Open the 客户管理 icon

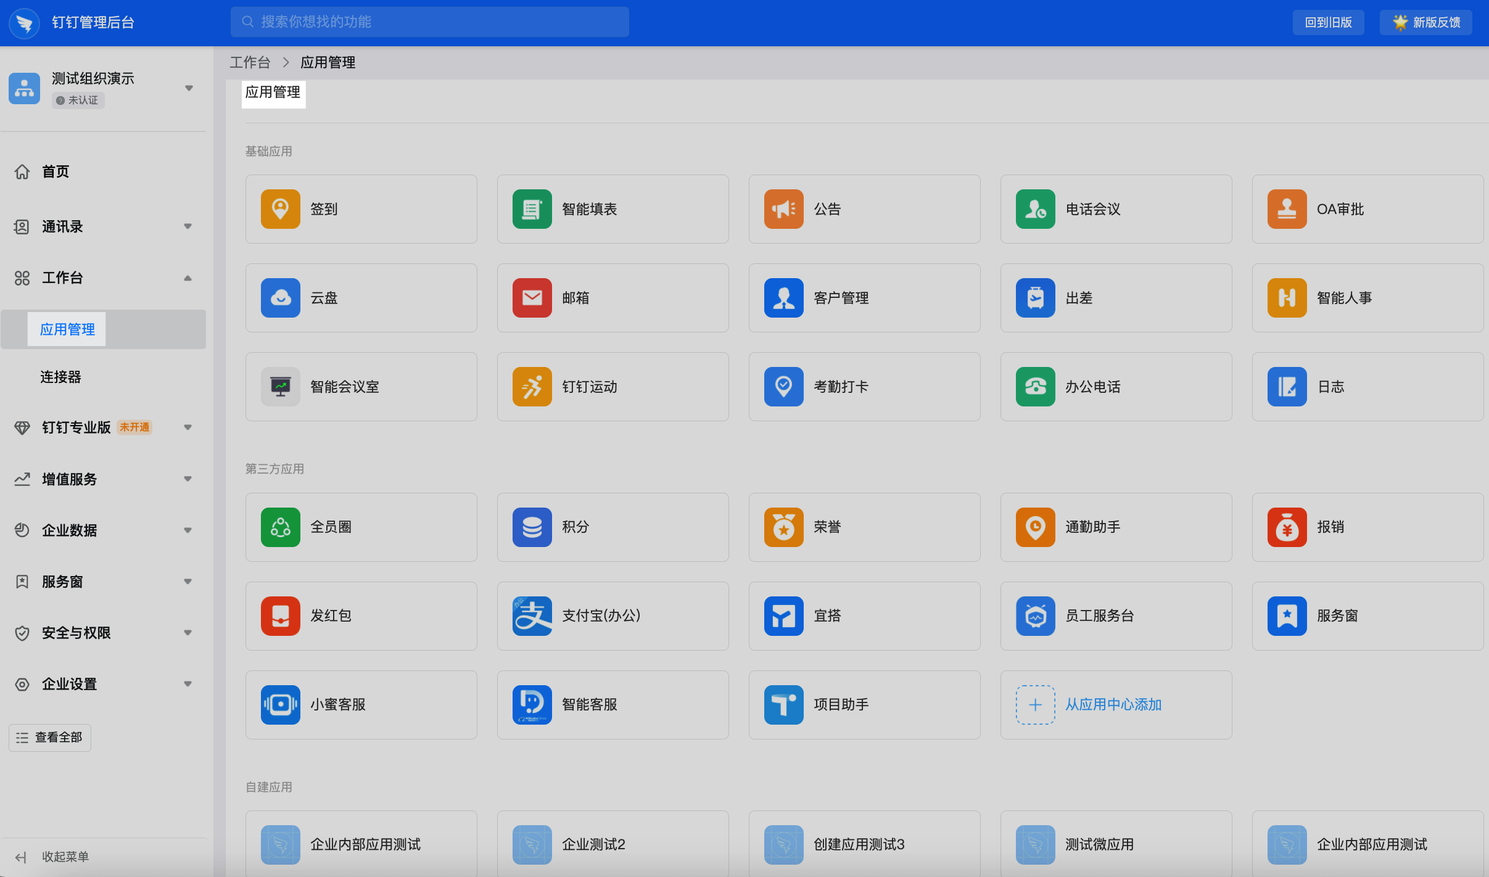click(x=783, y=298)
